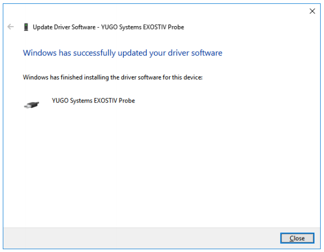Select the 'Update Driver Software' title text
This screenshot has width=324, height=252.
(x=64, y=27)
